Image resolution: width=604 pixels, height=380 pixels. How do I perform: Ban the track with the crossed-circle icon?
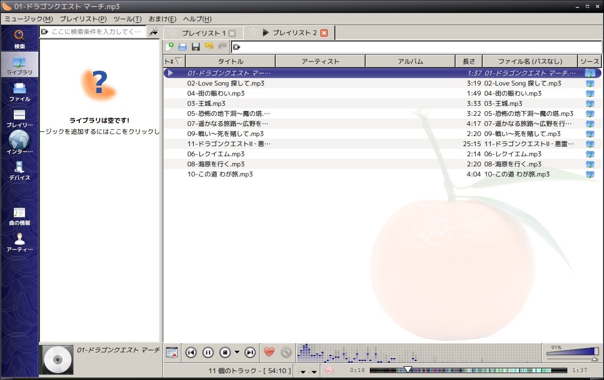point(286,352)
